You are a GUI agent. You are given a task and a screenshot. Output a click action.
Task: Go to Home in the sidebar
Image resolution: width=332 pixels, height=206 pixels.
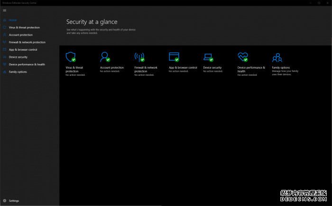[x=13, y=20]
